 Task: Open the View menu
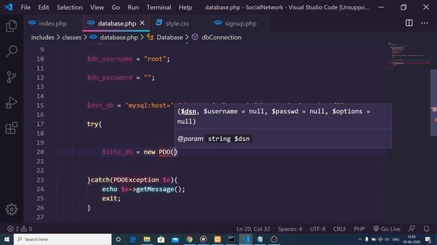(97, 7)
